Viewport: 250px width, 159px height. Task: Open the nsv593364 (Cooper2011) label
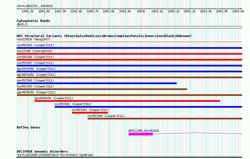106,116
